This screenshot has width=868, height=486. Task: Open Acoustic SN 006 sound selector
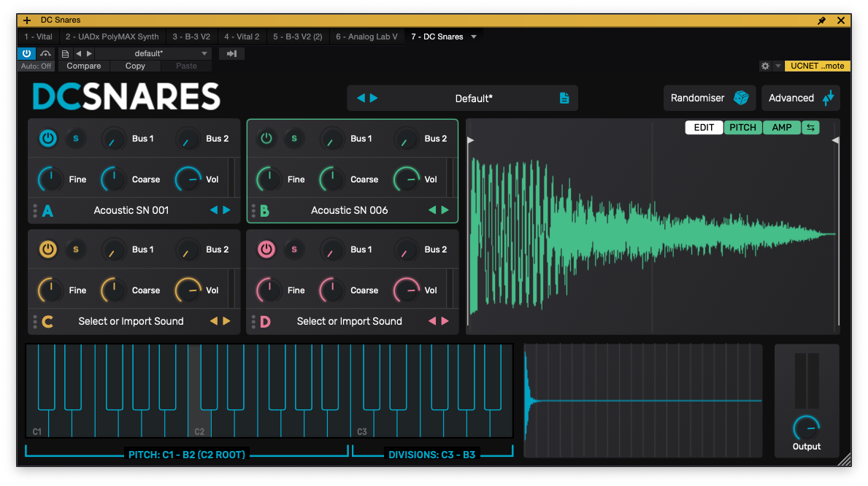349,210
